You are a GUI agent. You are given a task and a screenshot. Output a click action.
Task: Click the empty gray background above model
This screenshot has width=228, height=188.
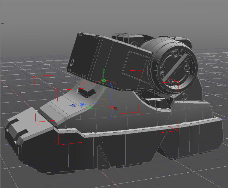pyautogui.click(x=114, y=15)
